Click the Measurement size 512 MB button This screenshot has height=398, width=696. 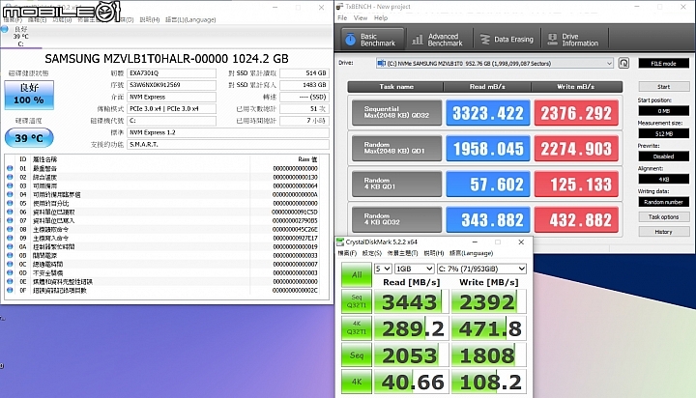663,133
